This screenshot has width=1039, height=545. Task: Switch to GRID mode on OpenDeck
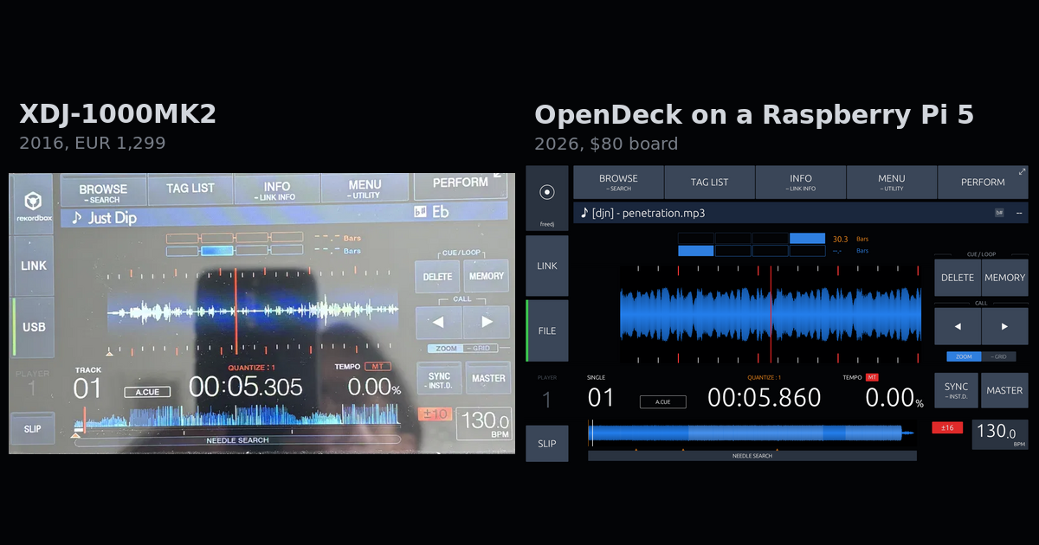[999, 356]
